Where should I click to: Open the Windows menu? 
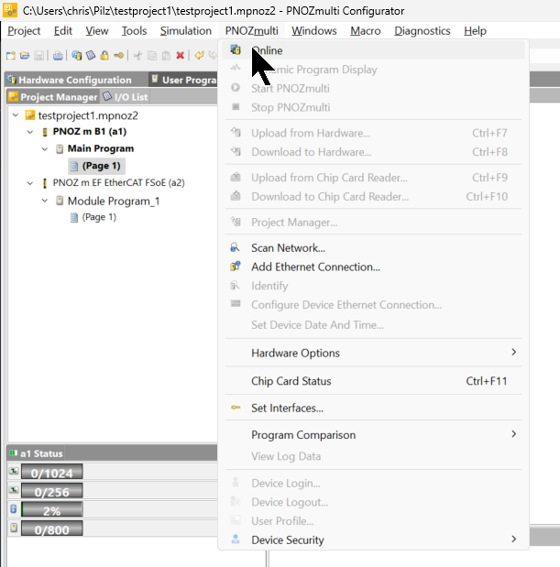pyautogui.click(x=314, y=31)
